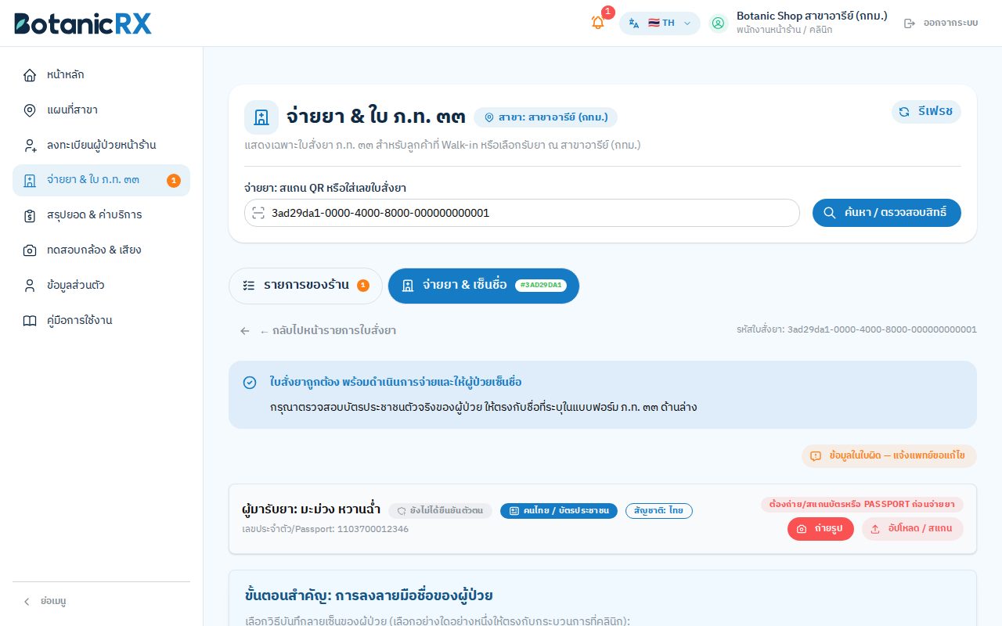Image resolution: width=1002 pixels, height=626 pixels.
Task: Click the ยังไม่ได้ยืนยันตัวตน status badge
Action: [441, 511]
